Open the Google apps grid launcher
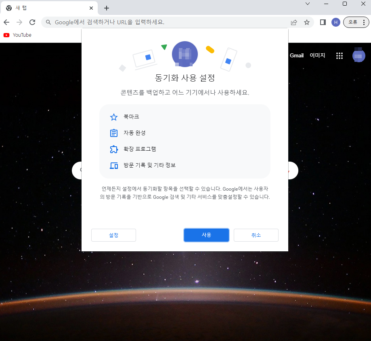Viewport: 371px width, 341px height. 340,55
